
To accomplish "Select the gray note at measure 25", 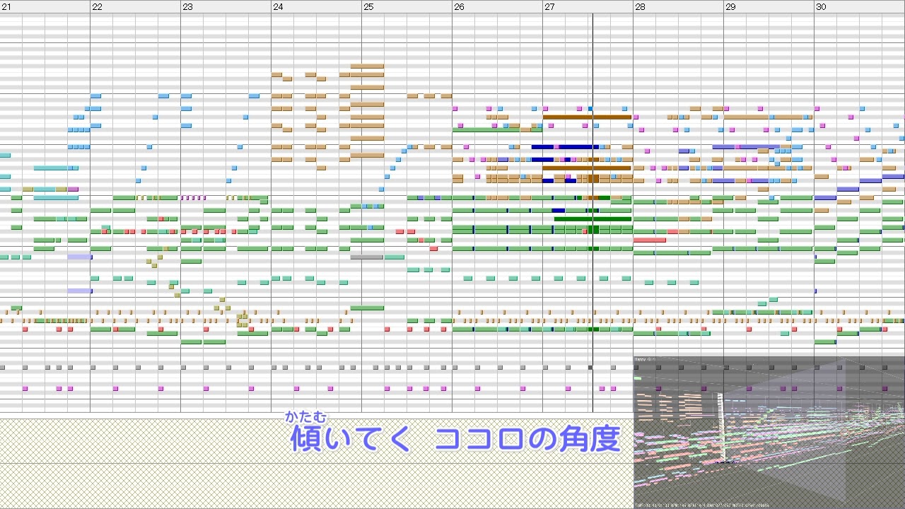I will click(x=367, y=257).
